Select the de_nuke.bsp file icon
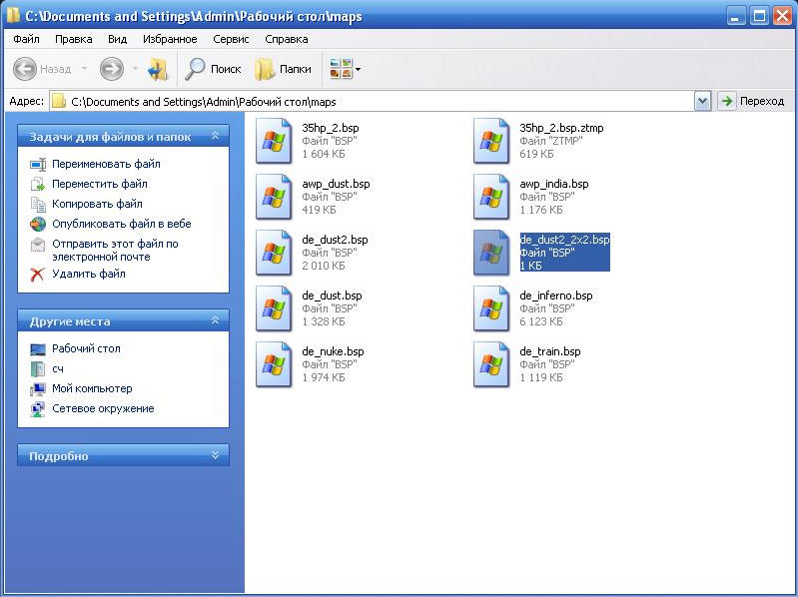 274,364
